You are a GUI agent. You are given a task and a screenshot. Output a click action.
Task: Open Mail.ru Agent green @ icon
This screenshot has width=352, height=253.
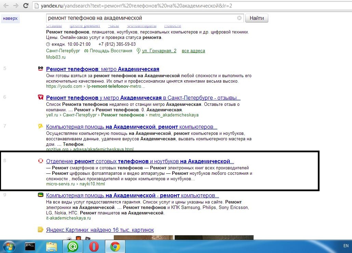(72, 247)
